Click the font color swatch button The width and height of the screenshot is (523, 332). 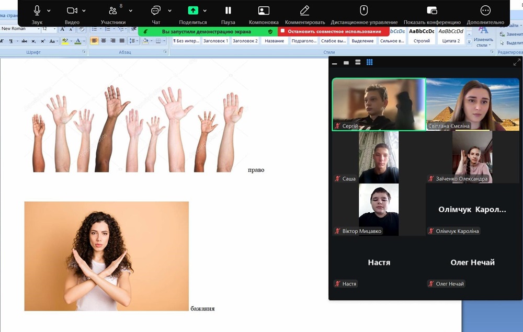(77, 41)
